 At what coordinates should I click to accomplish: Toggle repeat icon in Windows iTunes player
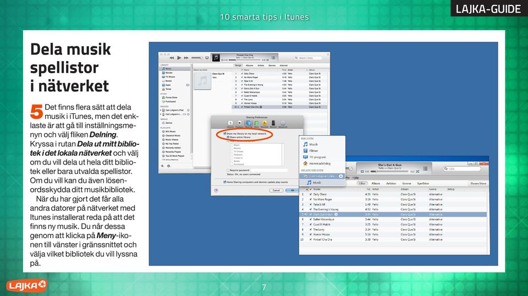pyautogui.click(x=362, y=172)
